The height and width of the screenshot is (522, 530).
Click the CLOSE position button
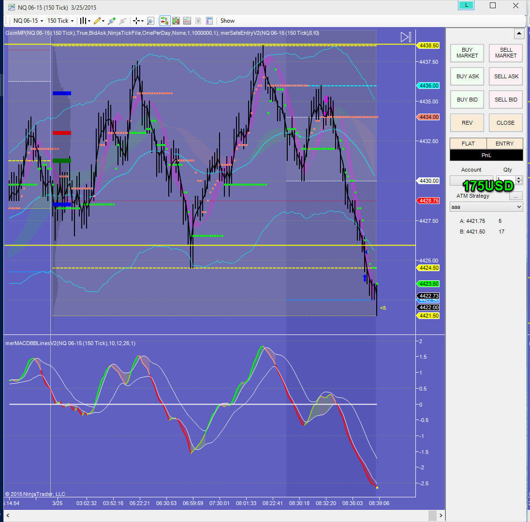tap(506, 123)
